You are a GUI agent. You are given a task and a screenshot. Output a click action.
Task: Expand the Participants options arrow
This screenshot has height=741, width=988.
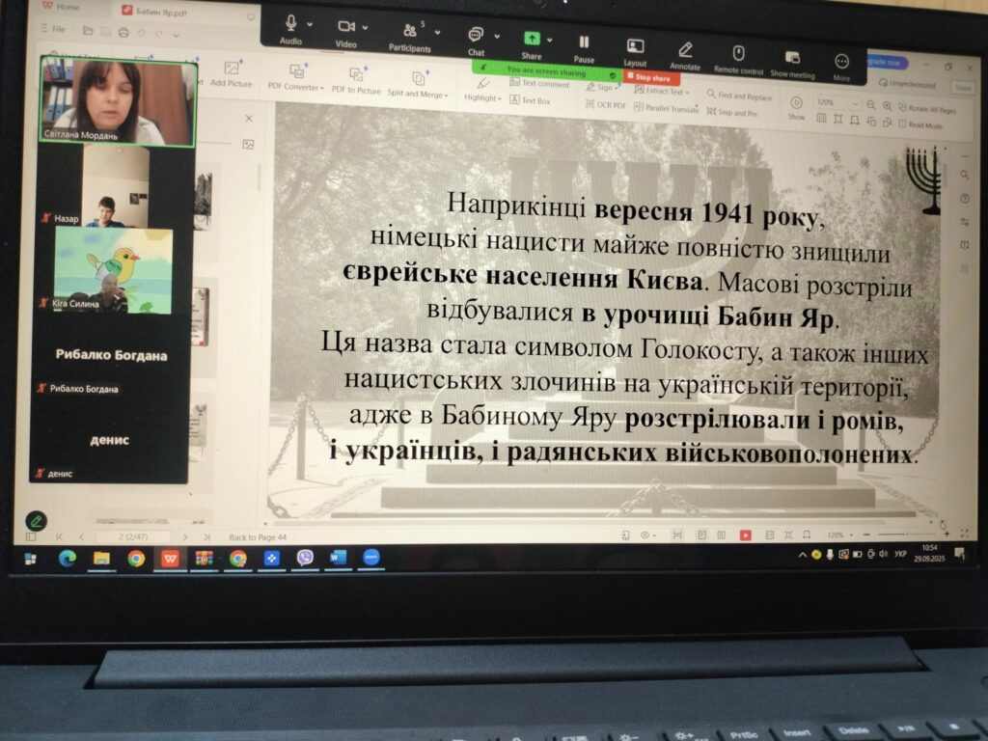pyautogui.click(x=437, y=32)
